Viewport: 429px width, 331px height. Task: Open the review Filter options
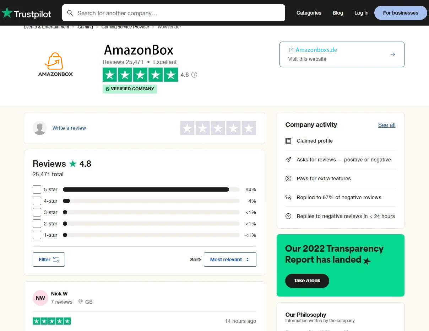pos(49,260)
